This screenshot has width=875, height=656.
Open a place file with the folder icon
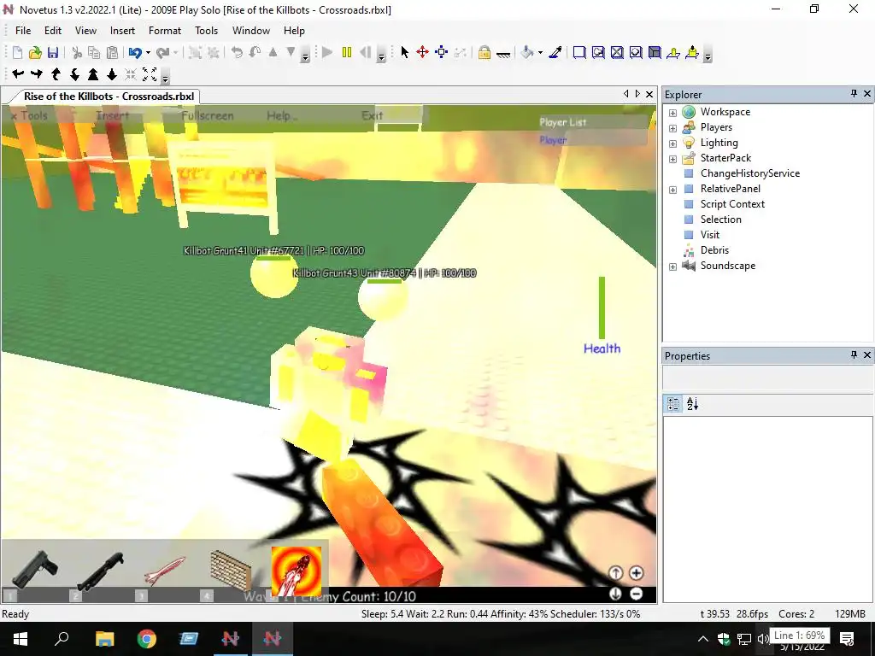tap(35, 52)
